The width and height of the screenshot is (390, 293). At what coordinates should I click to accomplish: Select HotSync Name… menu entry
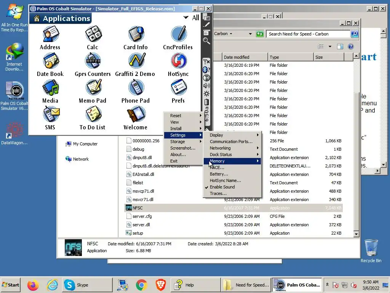coord(232,180)
